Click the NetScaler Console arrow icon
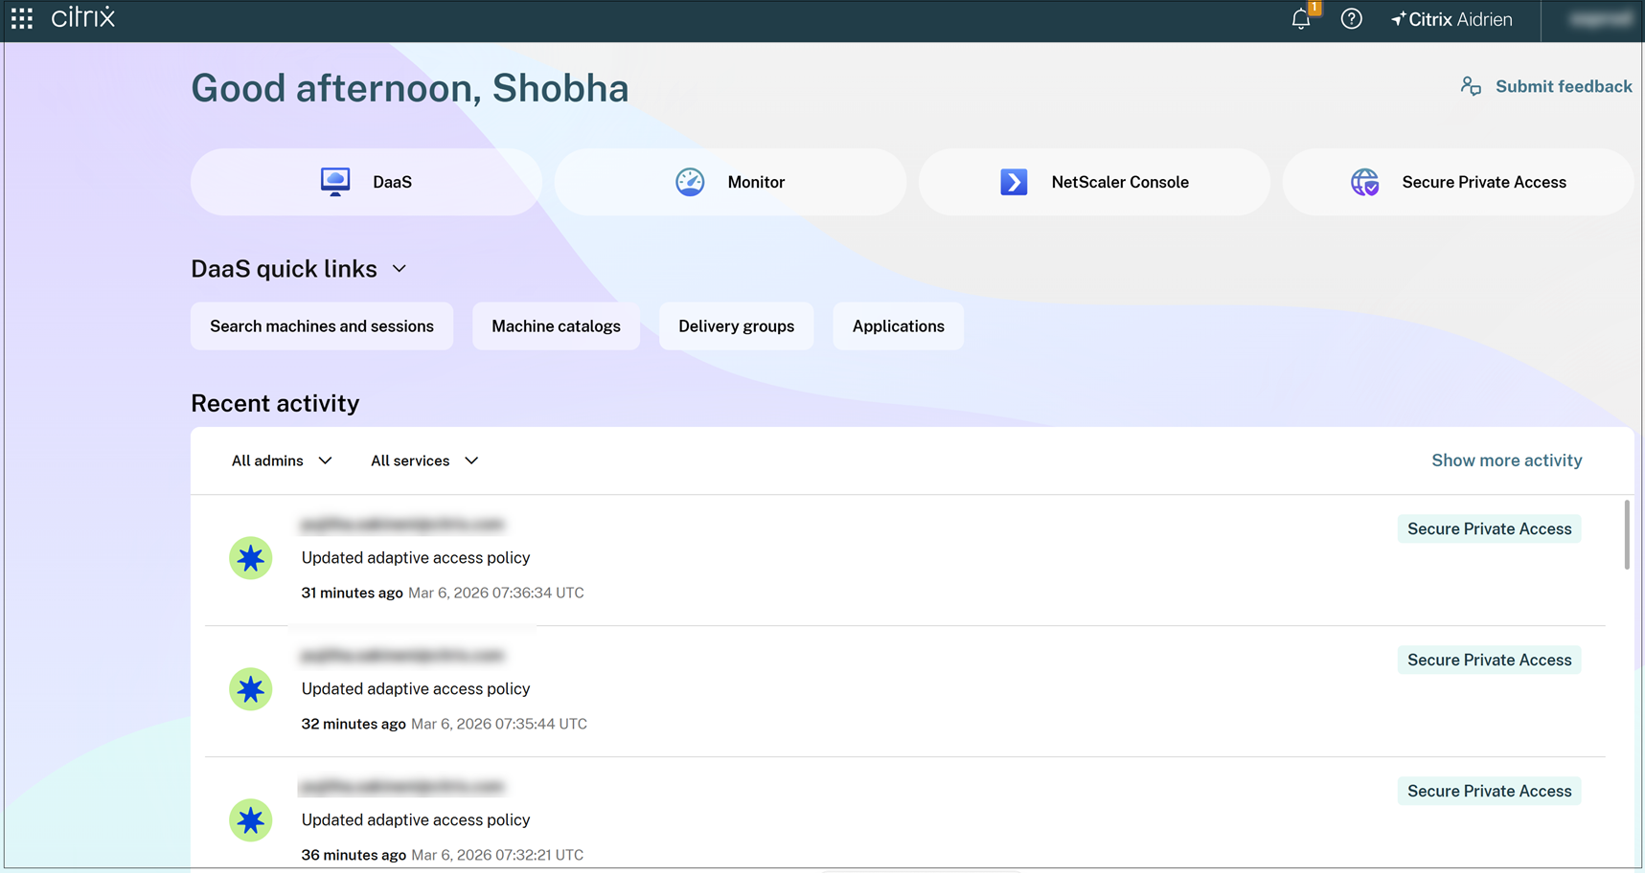1645x874 pixels. click(x=1014, y=182)
